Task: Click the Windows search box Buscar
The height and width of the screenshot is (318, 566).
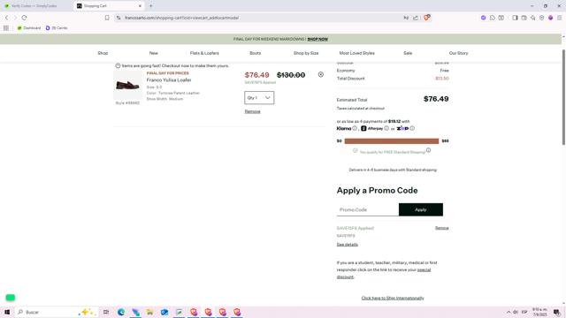Action: (x=57, y=312)
